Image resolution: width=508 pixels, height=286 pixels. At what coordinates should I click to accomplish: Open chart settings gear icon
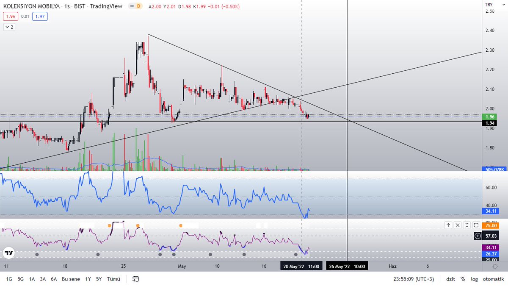[495, 266]
